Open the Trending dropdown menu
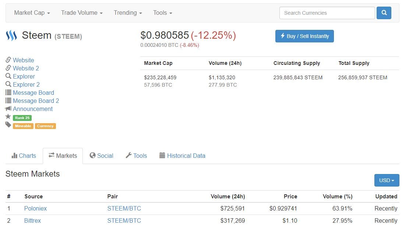Viewport: 416px width, 226px height. pos(128,13)
